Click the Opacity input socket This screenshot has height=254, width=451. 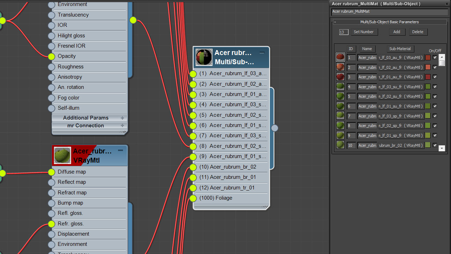[51, 56]
